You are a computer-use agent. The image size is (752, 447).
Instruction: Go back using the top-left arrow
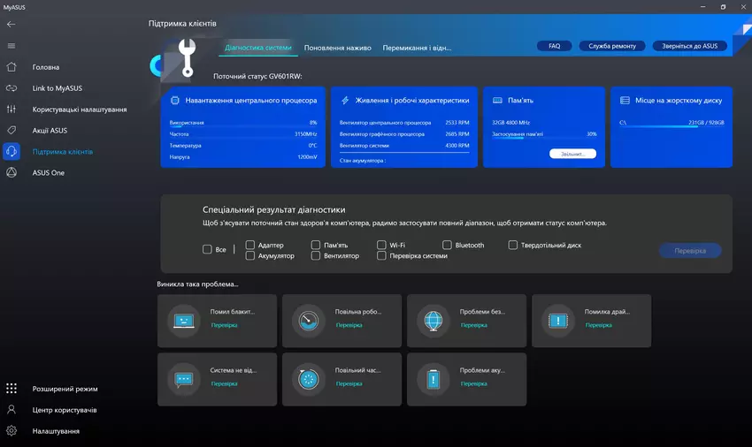tap(12, 24)
